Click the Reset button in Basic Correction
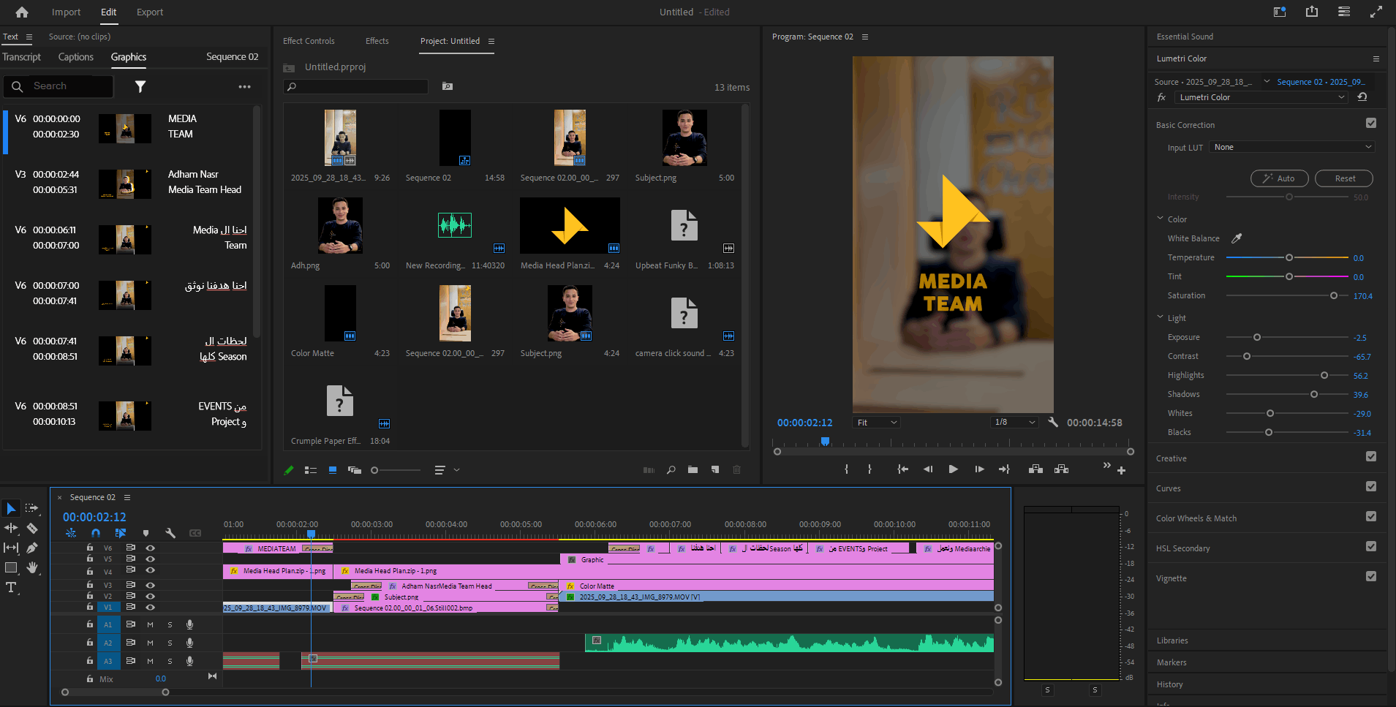Viewport: 1396px width, 707px height. coord(1343,178)
